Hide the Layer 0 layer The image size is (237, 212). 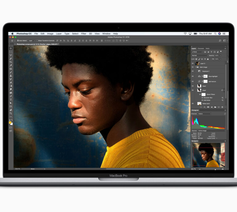click(x=193, y=63)
